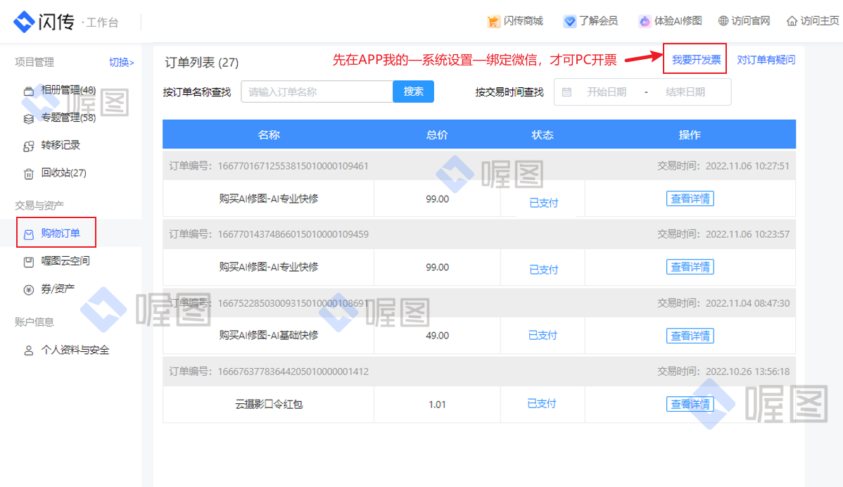Click the 相册管理 folder icon
The width and height of the screenshot is (843, 487).
click(28, 91)
